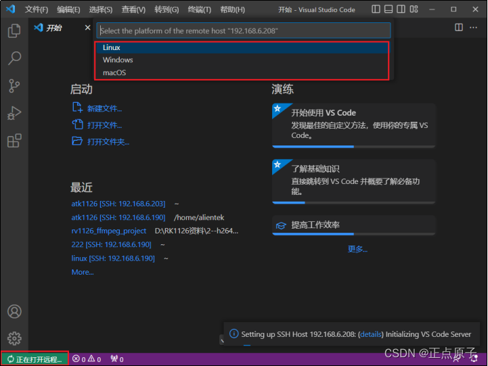Open recent linux [SSH: 192.168.6.190]
The height and width of the screenshot is (366, 488).
coord(113,258)
